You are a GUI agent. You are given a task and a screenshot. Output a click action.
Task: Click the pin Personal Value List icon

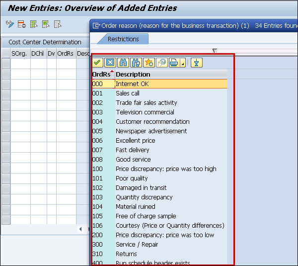click(197, 63)
